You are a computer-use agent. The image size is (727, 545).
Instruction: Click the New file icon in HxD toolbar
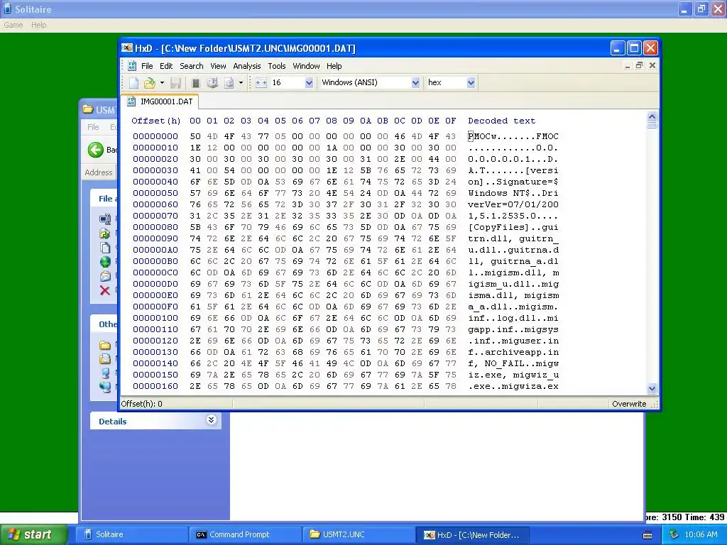(x=133, y=83)
